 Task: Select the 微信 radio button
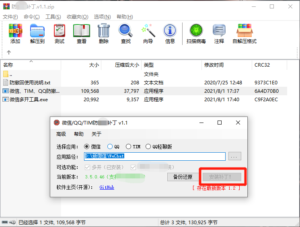click(87, 147)
